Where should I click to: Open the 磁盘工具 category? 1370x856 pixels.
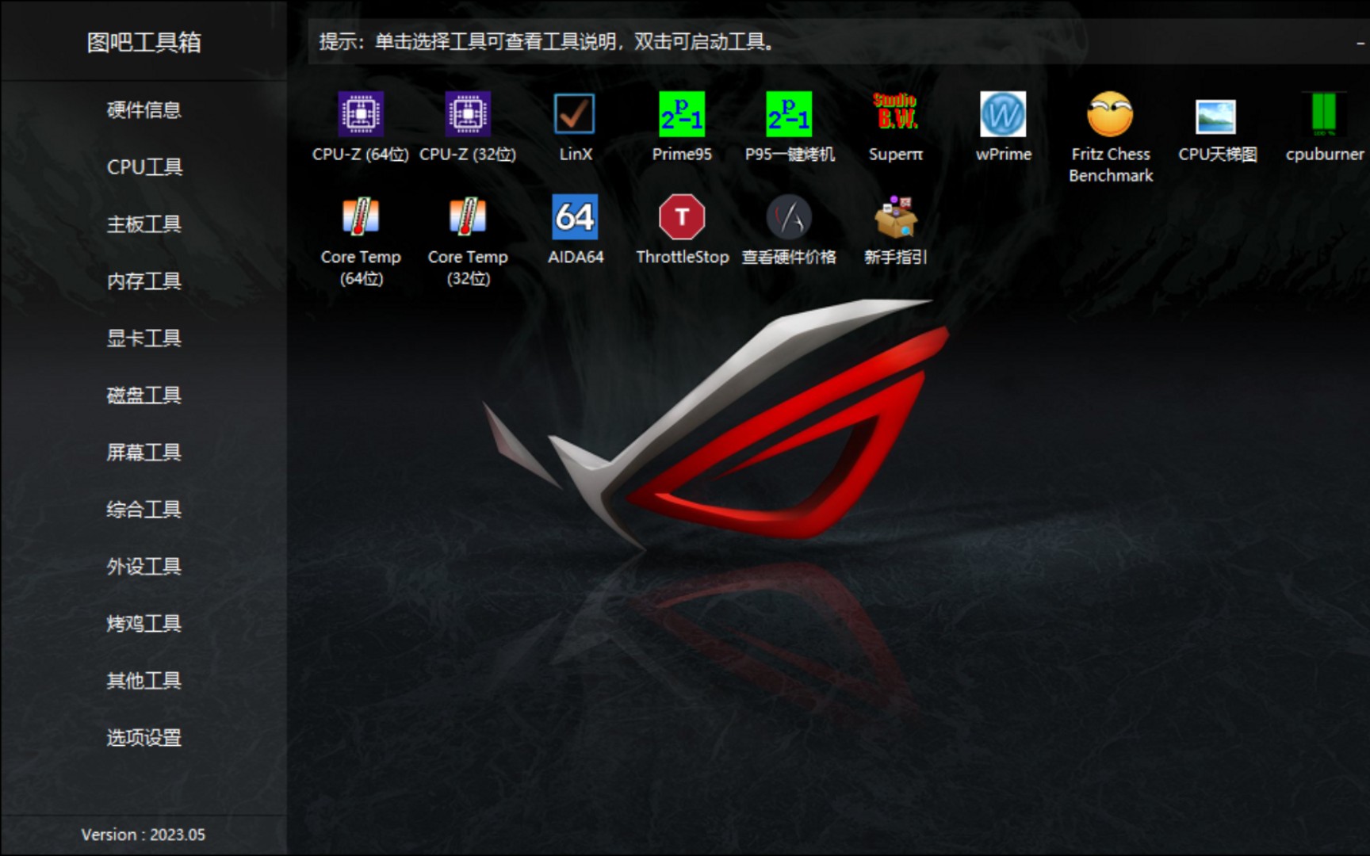coord(144,395)
